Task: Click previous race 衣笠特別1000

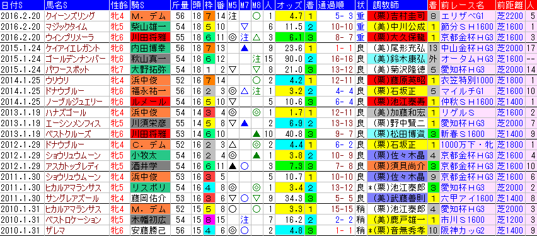Action: click(467, 80)
